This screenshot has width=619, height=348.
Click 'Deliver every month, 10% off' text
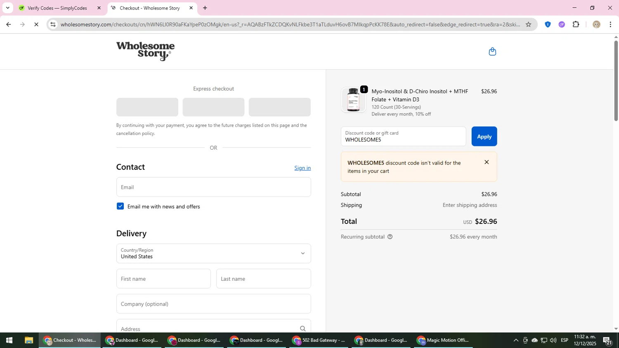click(401, 114)
